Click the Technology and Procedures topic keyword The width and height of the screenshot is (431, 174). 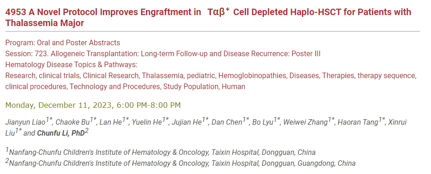tap(115, 87)
